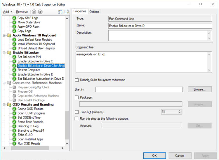Screen dimensions: 219x160
Task: Collapse the Apply Windows 10 Keyboard group
Action: click(4, 35)
